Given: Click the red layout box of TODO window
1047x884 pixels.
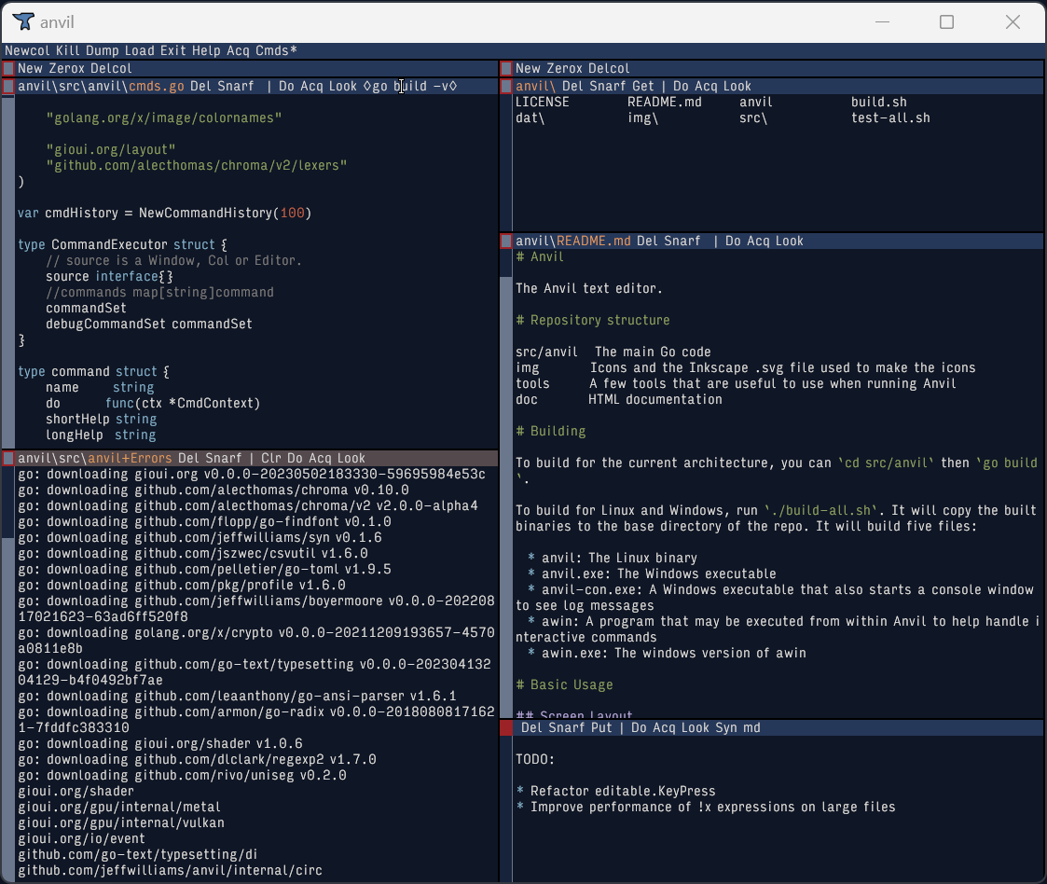Looking at the screenshot, I should point(506,727).
